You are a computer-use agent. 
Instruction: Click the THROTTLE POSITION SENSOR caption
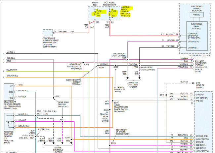9,137
